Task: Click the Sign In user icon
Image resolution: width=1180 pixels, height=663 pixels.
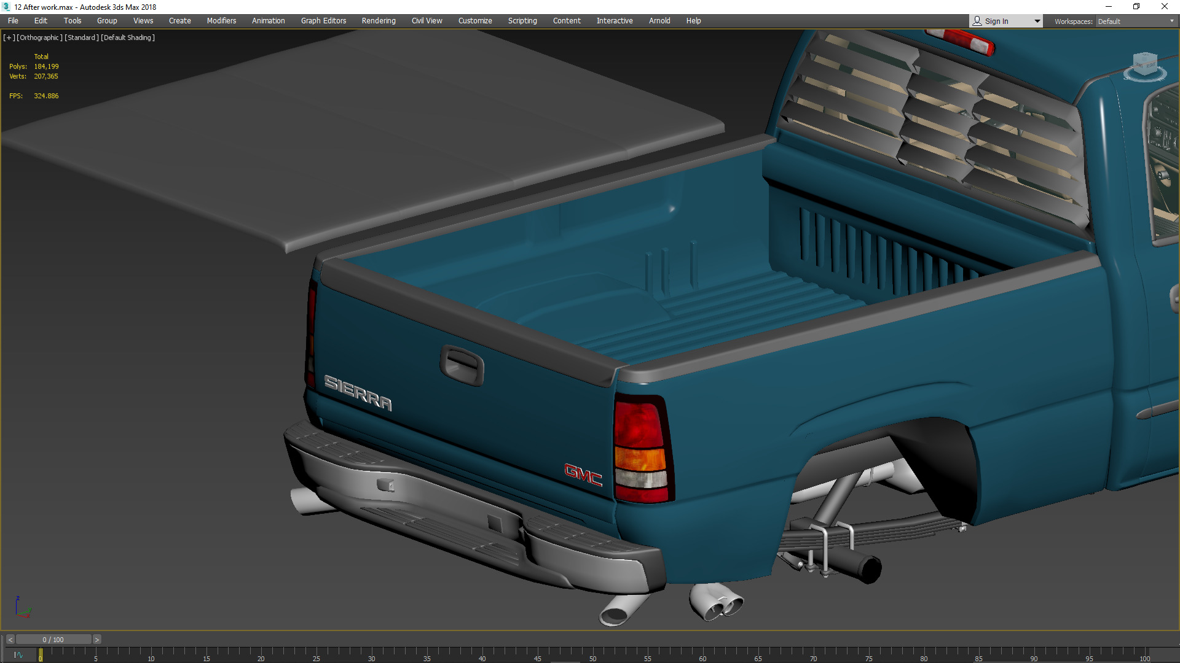Action: point(977,21)
